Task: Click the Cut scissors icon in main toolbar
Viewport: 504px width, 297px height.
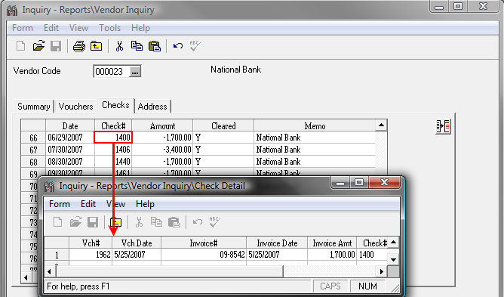Action: [x=119, y=46]
